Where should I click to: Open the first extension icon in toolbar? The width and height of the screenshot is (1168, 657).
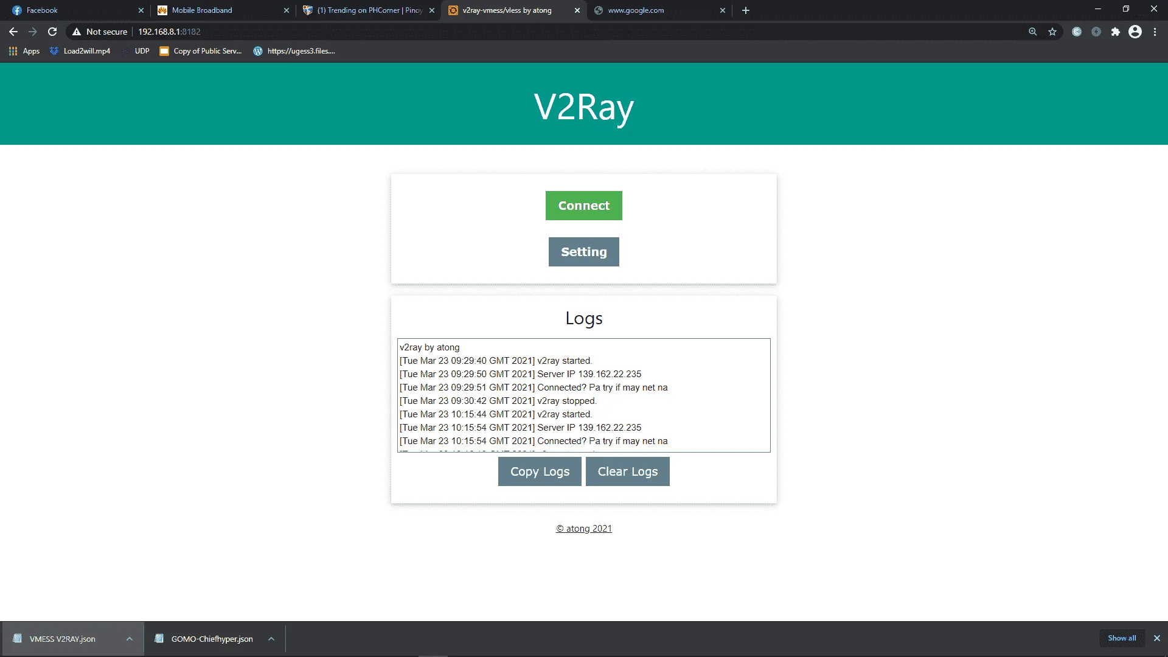point(1077,32)
